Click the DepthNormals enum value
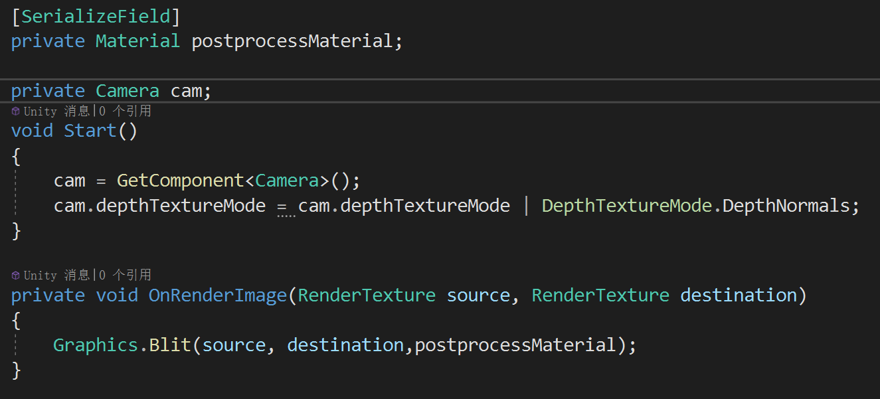Screen dimensions: 880x399 (x=786, y=206)
